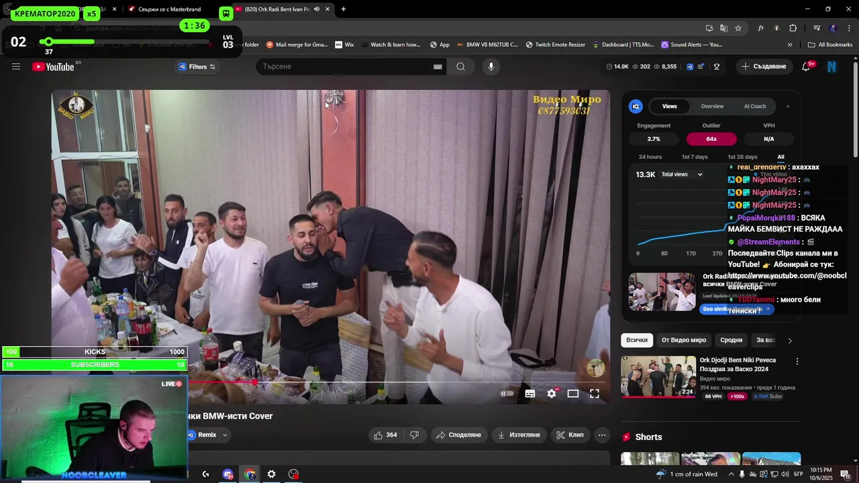Open the Filters dropdown
Image resolution: width=859 pixels, height=483 pixels.
[x=197, y=66]
